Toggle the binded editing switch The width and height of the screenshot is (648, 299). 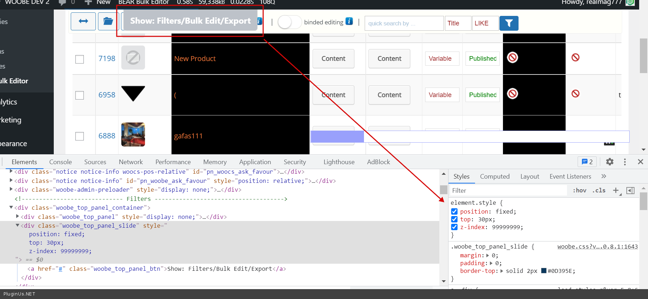click(289, 22)
